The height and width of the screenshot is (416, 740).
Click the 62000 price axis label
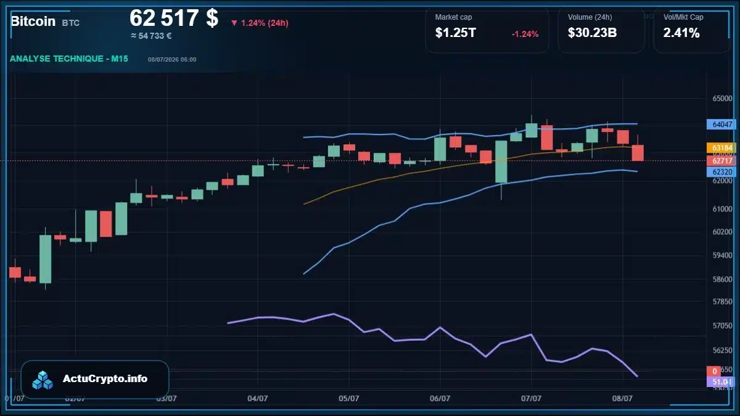pos(722,182)
